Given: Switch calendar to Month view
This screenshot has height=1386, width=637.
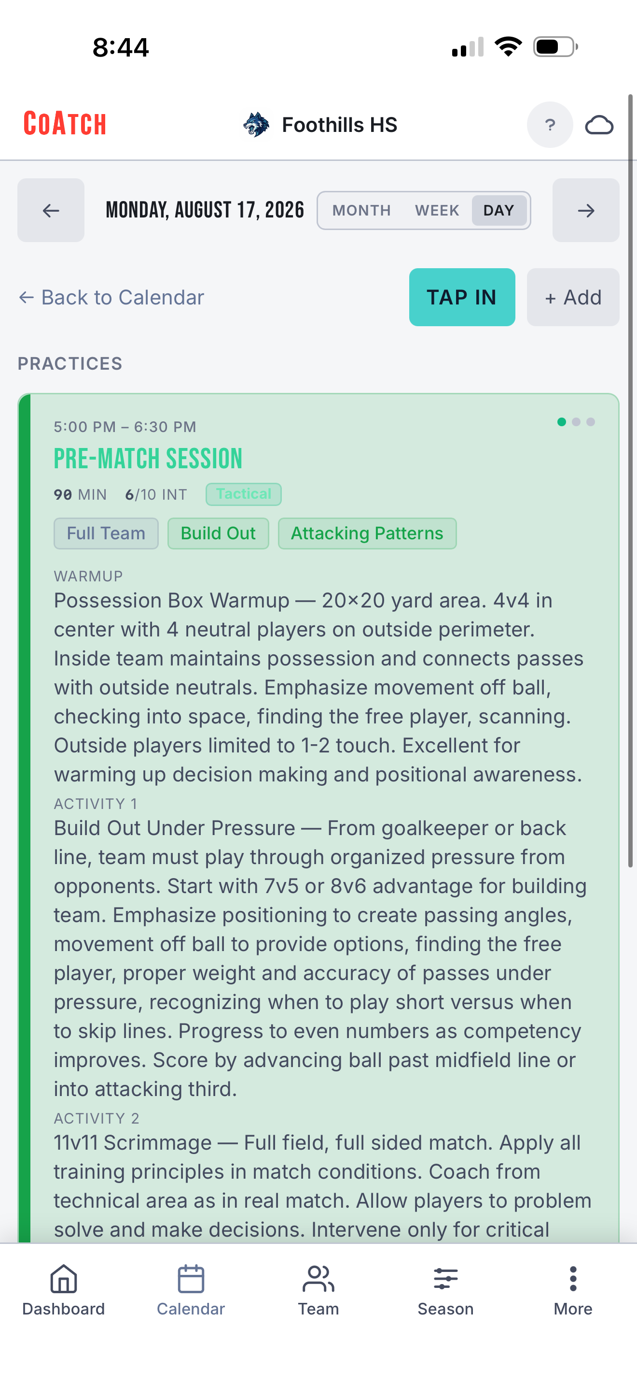Looking at the screenshot, I should tap(361, 210).
